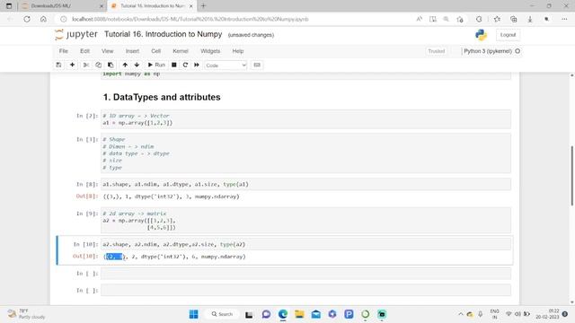Rename notebook title Tutorial 16. Introduction to Numpy
The image size is (575, 323).
pos(164,34)
